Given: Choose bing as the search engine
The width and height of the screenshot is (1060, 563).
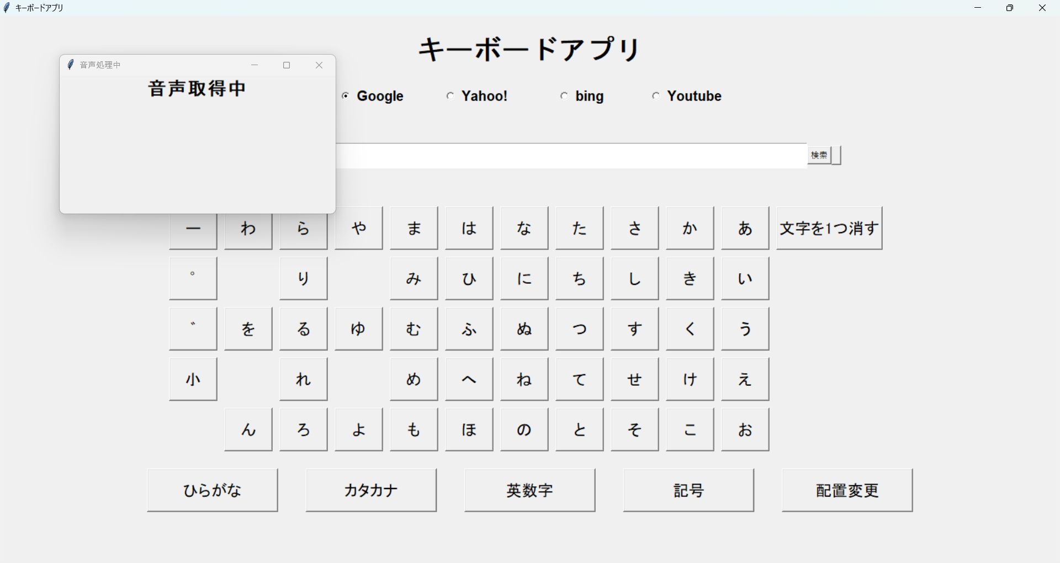Looking at the screenshot, I should (x=564, y=96).
